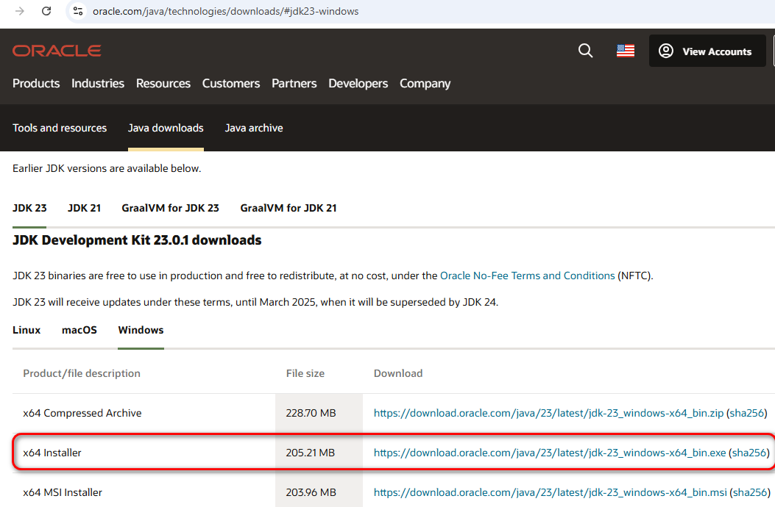775x507 pixels.
Task: Click the 'Download' column header
Action: tap(398, 373)
